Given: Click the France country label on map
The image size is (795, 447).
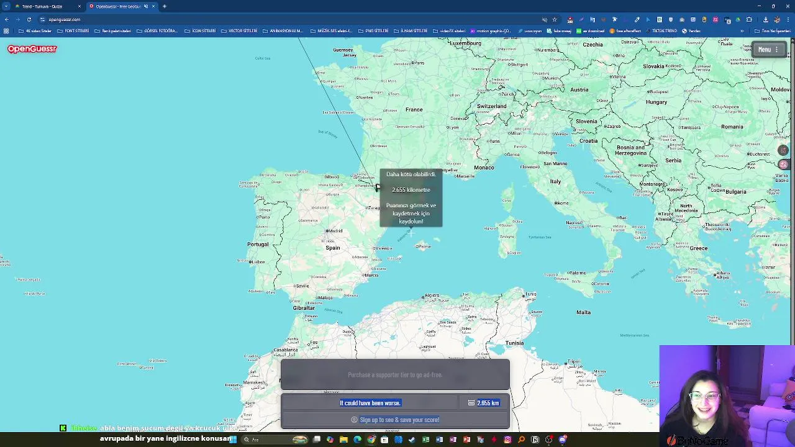Looking at the screenshot, I should point(414,110).
